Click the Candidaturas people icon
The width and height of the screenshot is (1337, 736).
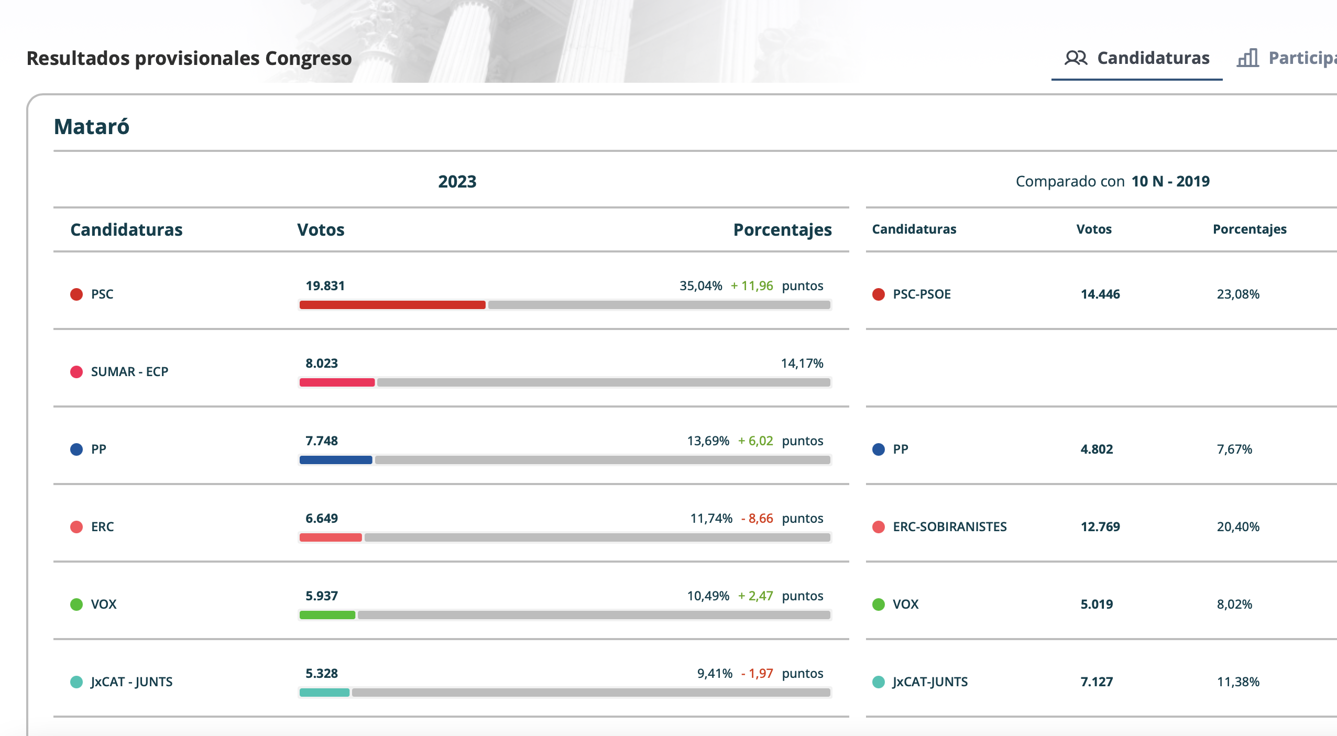point(1076,58)
